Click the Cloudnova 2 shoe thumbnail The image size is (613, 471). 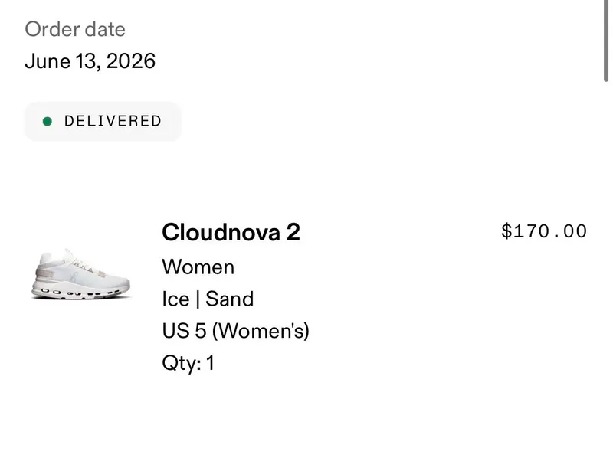click(80, 274)
